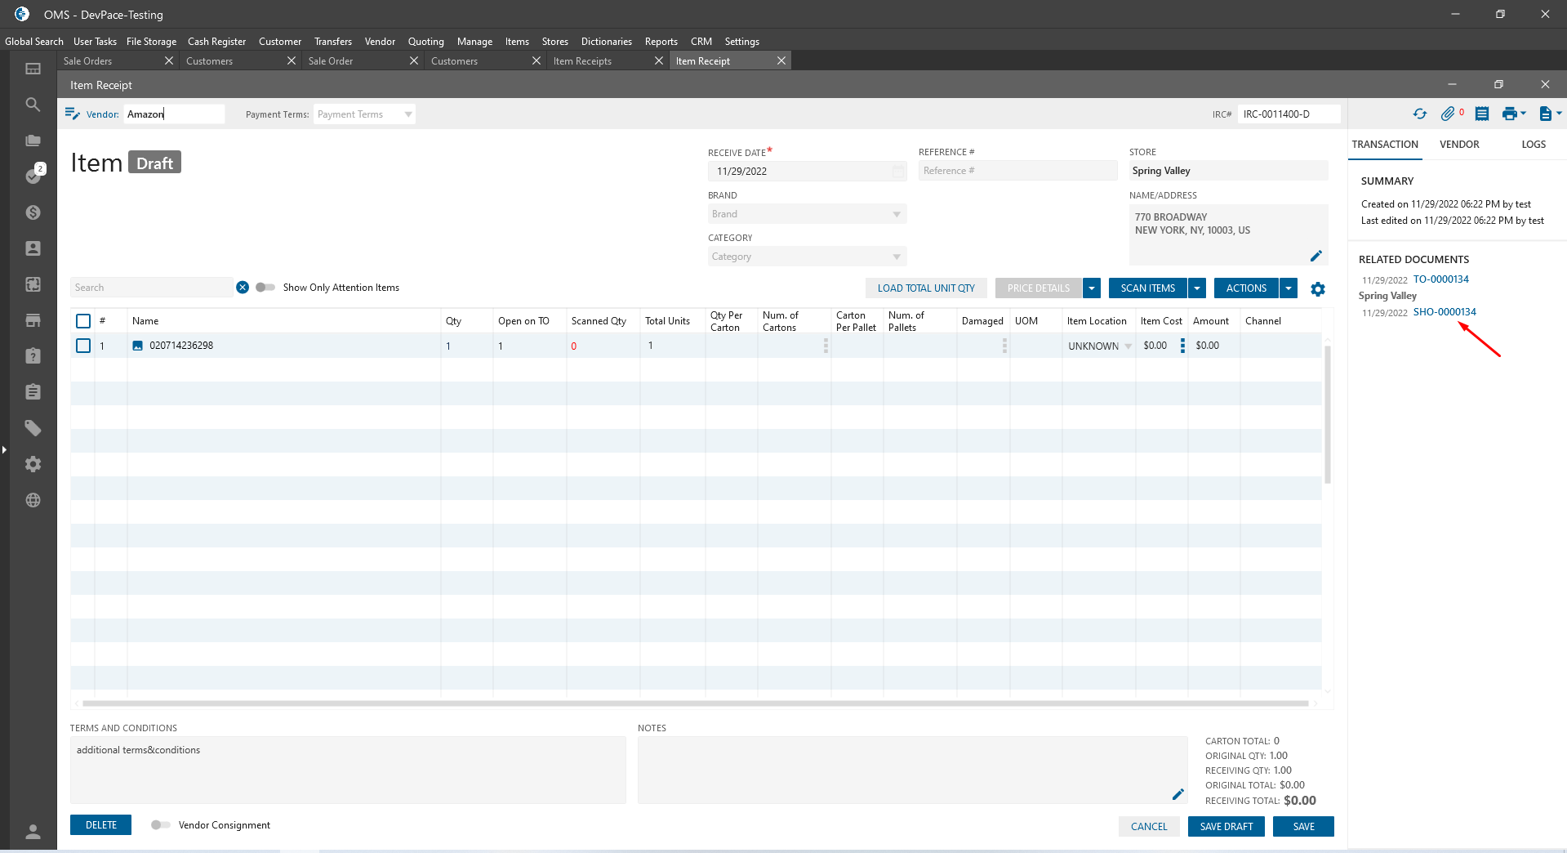Viewport: 1567px width, 853px height.
Task: Expand the Payment Terms dropdown
Action: (407, 114)
